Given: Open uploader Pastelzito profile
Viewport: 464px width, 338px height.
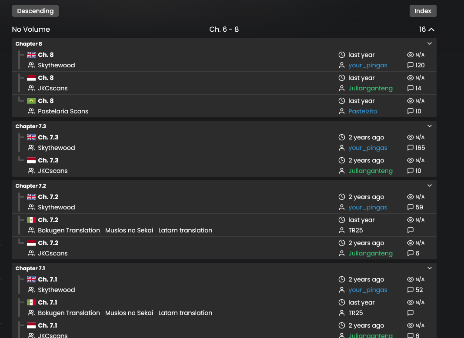Looking at the screenshot, I should 363,111.
